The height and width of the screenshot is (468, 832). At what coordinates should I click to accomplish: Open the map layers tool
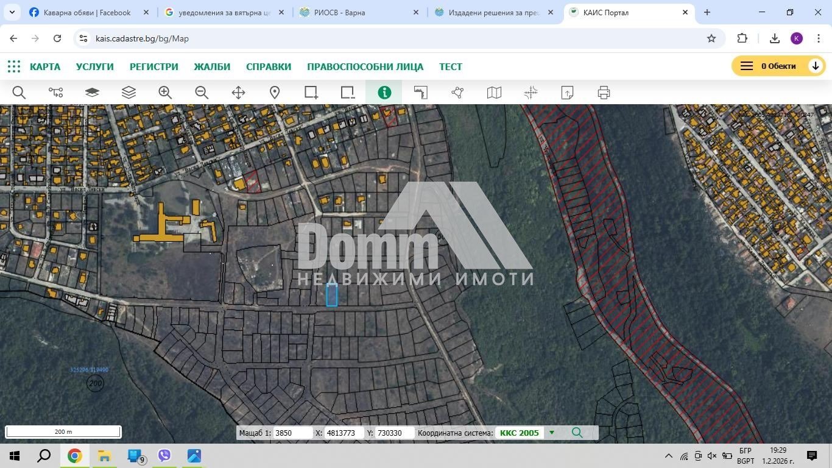[x=129, y=92]
